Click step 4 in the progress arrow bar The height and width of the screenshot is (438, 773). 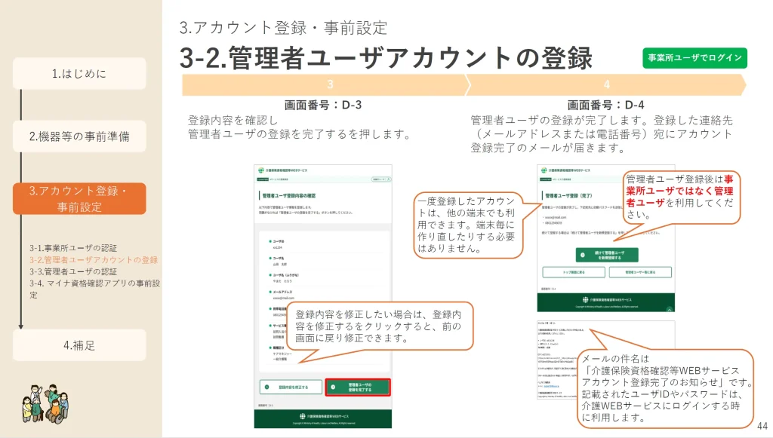tap(607, 85)
